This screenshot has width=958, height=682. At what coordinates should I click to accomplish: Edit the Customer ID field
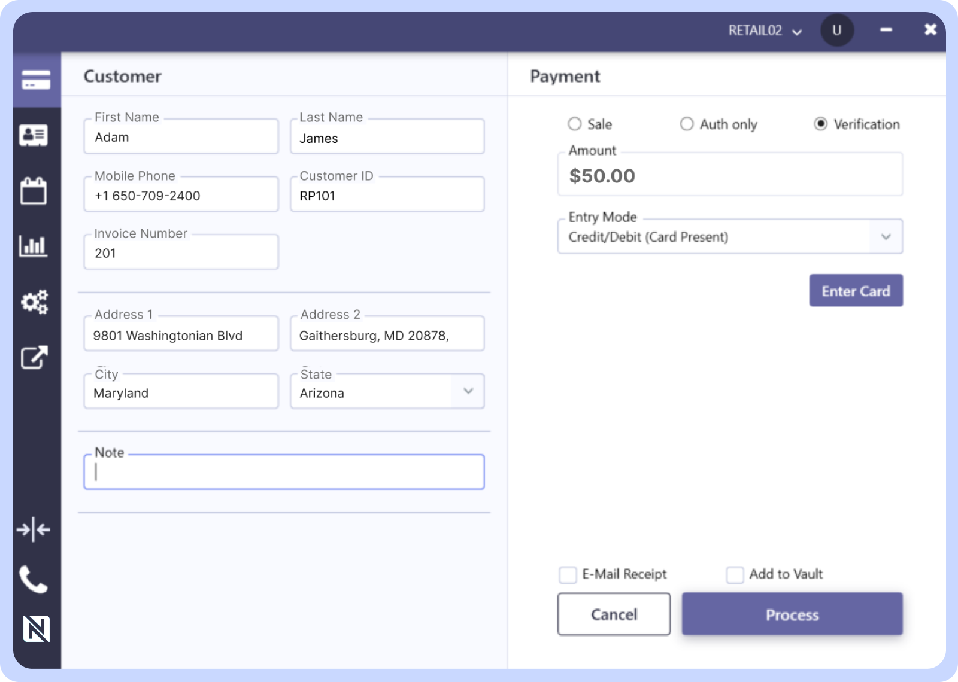[x=387, y=194]
